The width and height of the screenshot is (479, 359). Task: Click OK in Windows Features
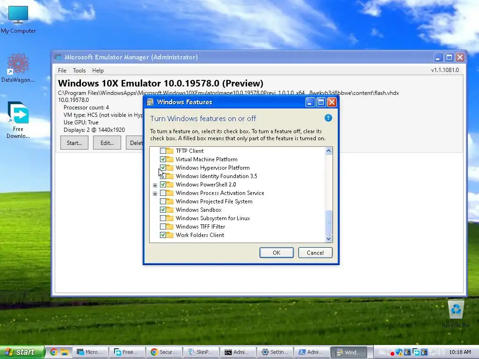276,253
